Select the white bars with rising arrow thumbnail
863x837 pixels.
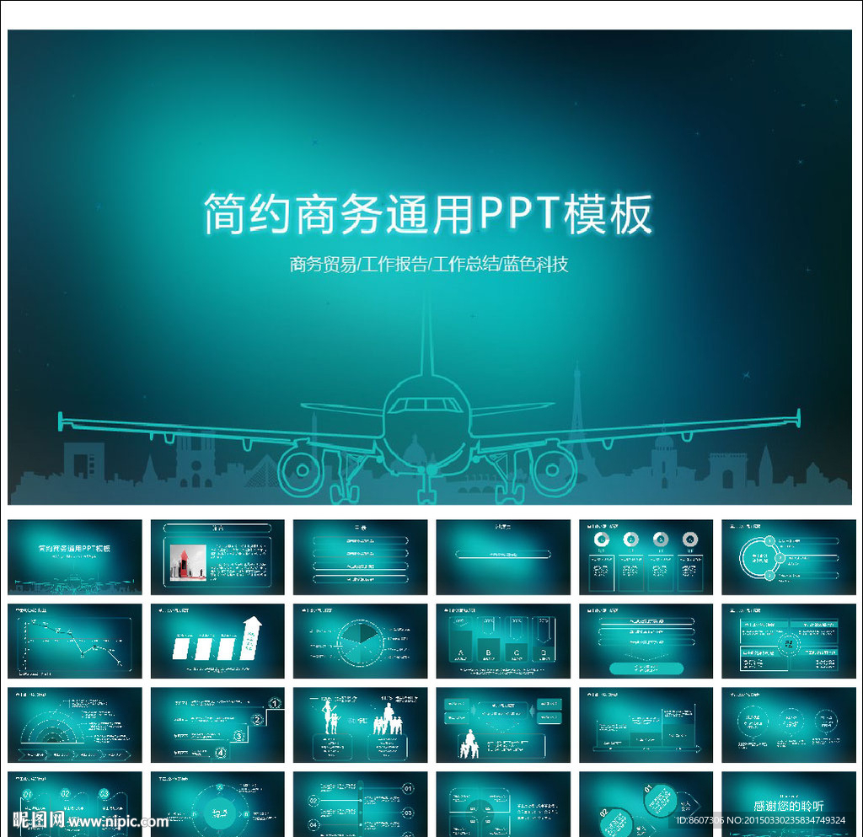coord(217,641)
